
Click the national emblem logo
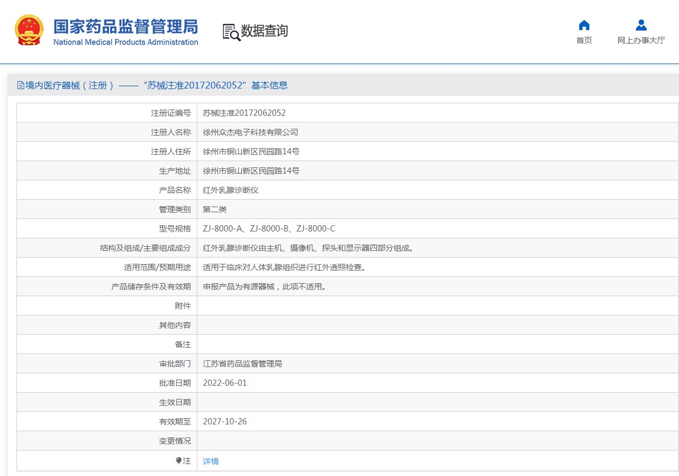pos(28,31)
